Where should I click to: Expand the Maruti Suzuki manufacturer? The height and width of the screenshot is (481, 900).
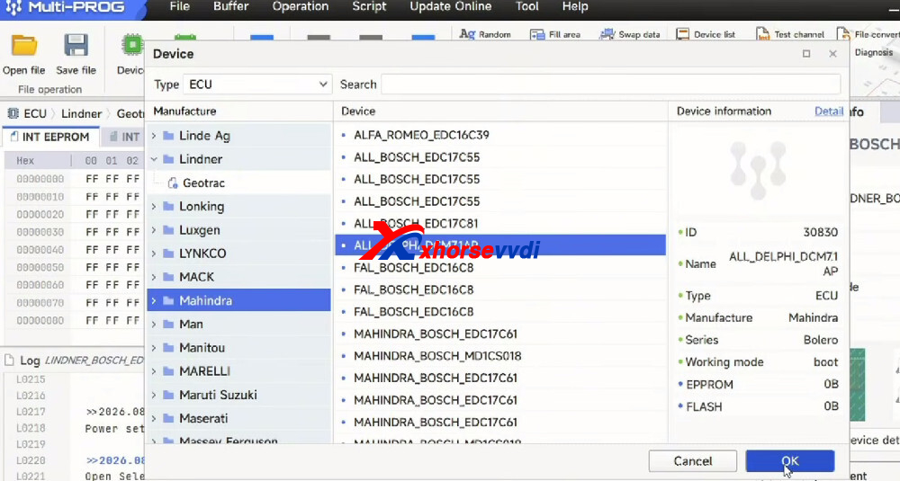(154, 395)
